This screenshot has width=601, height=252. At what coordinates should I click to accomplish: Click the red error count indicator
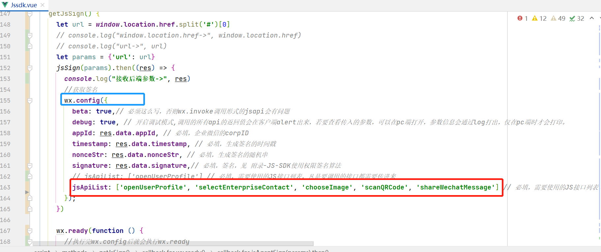[523, 18]
